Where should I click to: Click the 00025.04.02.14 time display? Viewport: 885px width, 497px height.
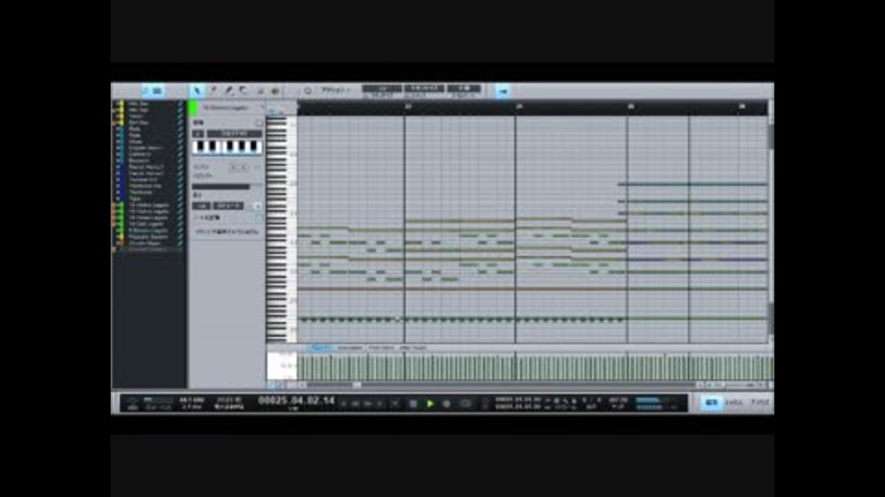(296, 400)
